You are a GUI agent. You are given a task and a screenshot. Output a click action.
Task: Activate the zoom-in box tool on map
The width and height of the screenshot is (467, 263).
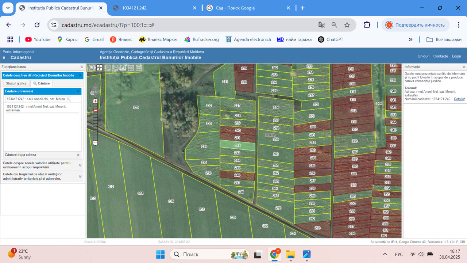108,68
